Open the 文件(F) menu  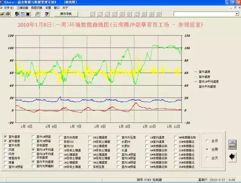point(8,8)
